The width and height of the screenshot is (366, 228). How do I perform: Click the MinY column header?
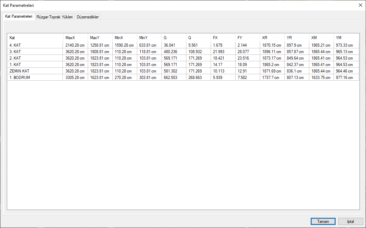[x=143, y=38]
